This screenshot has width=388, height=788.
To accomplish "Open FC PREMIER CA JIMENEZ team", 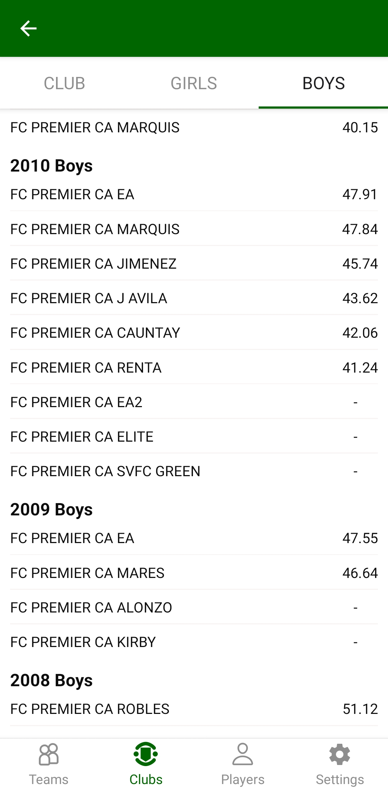I will click(x=194, y=264).
